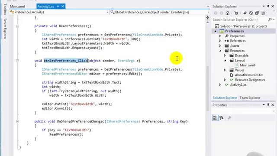Image resolution: width=277 pixels, height=156 pixels.
Task: Select the Solution Explorer bottom tab
Action: coord(225,97)
